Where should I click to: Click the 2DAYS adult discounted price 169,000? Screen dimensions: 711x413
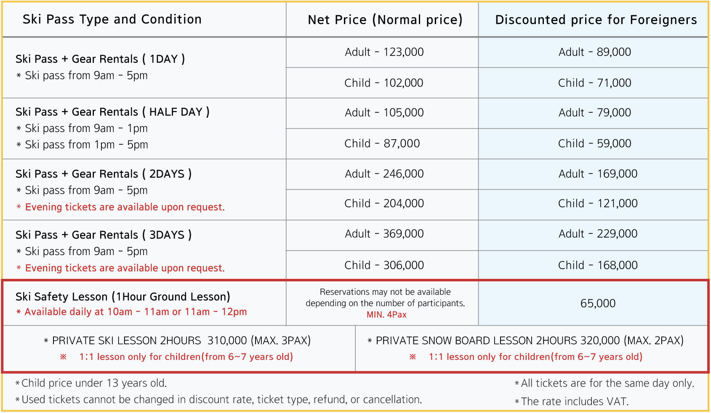pos(598,174)
